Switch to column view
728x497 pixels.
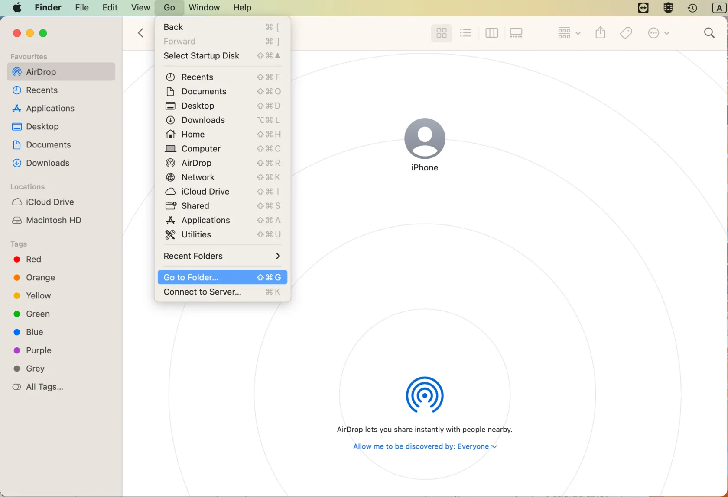coord(491,33)
